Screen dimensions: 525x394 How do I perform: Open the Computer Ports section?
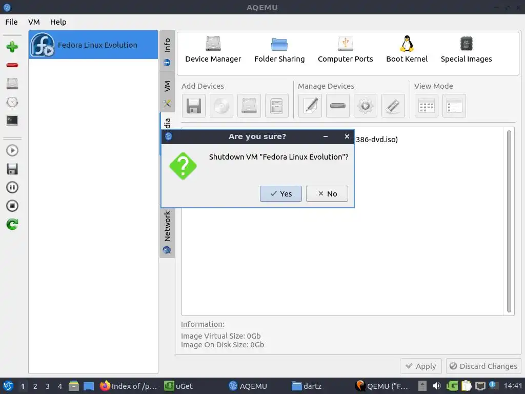[345, 50]
